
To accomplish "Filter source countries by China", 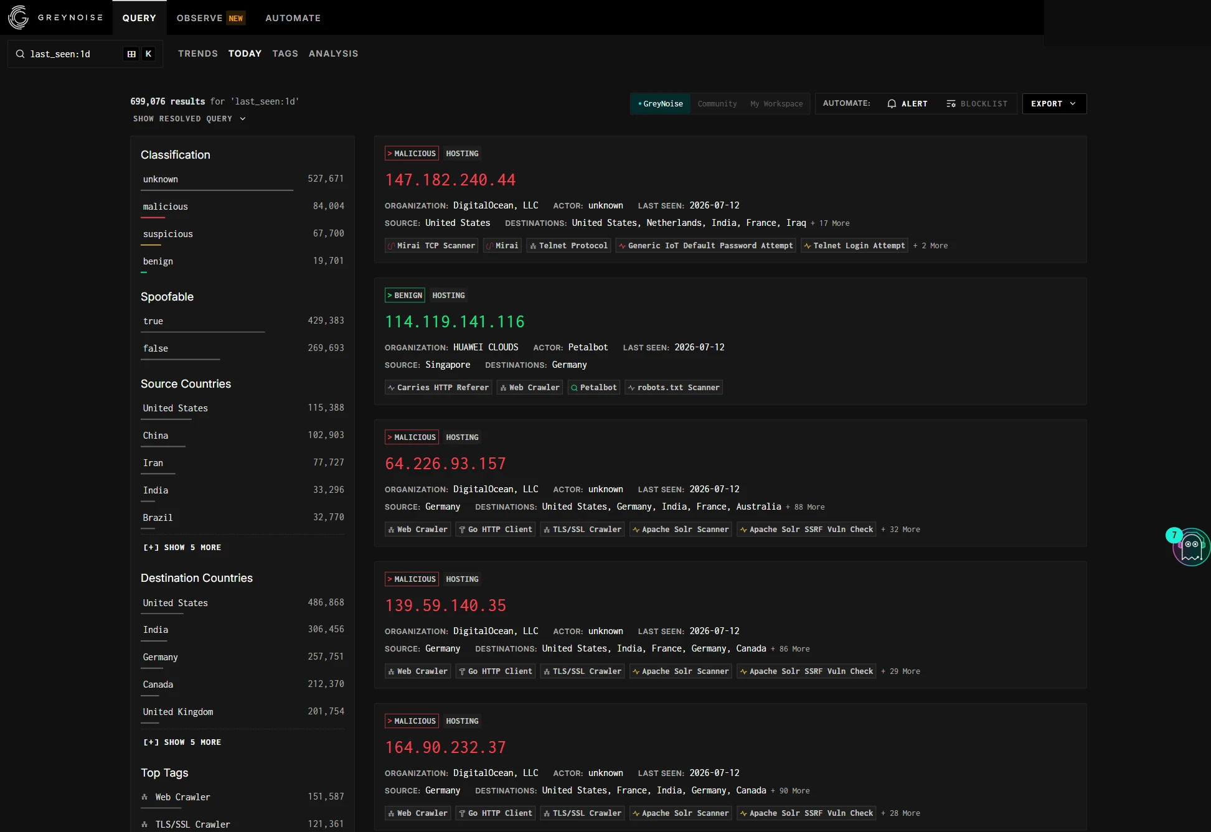I will click(243, 436).
